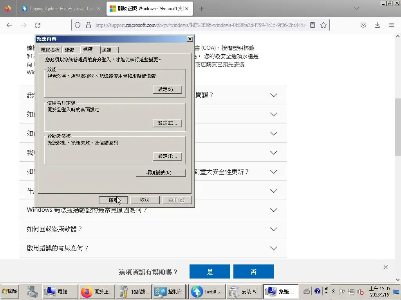Click the server manager quick launch icon

(33, 291)
